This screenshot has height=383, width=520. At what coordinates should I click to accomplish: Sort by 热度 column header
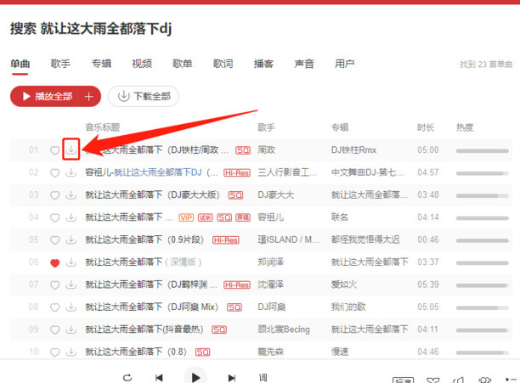point(465,127)
